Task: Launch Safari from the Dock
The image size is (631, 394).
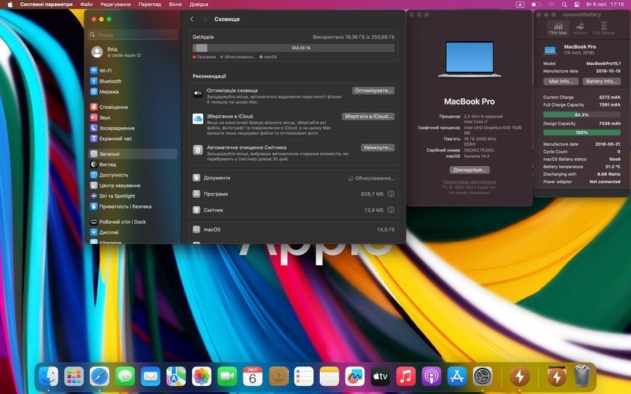Action: click(99, 377)
